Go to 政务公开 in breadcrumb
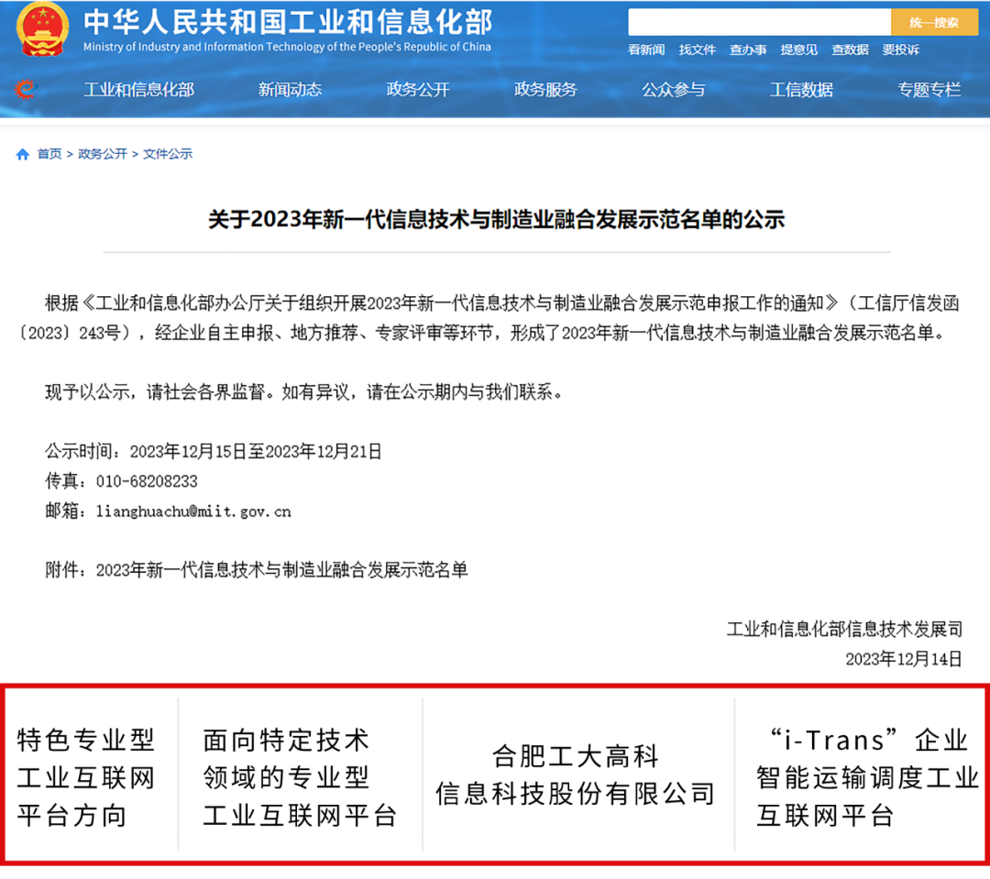 coord(103,154)
